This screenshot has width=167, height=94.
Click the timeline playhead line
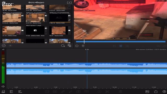coord(87,69)
